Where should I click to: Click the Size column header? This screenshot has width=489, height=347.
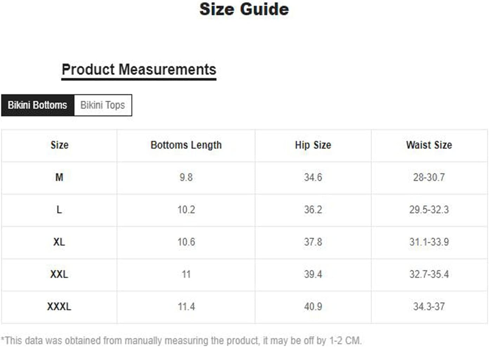point(59,145)
